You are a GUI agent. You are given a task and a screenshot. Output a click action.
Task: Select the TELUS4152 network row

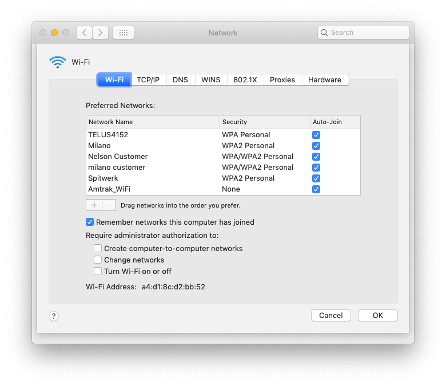tap(223, 135)
